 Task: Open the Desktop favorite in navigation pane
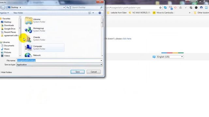coord(6,22)
